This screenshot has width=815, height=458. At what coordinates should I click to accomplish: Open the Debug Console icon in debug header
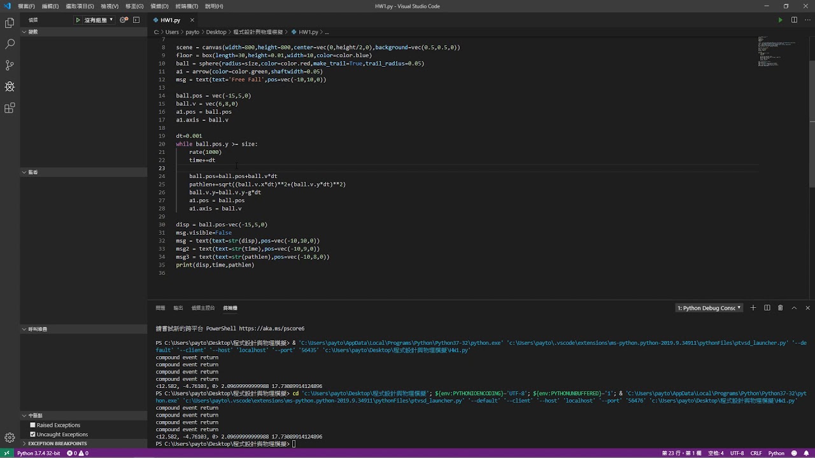(136, 20)
